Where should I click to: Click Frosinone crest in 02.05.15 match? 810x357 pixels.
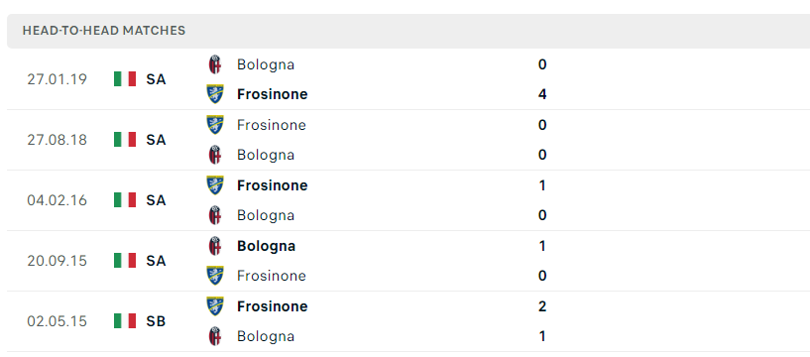point(215,305)
